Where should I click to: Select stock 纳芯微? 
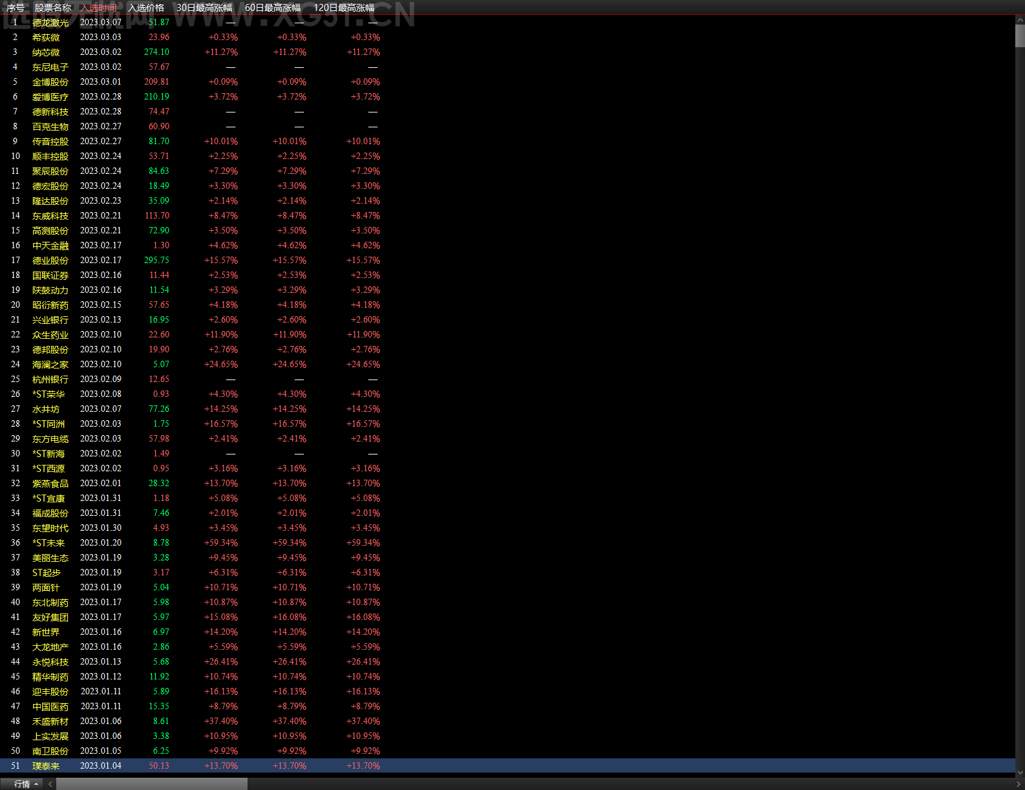tap(46, 52)
